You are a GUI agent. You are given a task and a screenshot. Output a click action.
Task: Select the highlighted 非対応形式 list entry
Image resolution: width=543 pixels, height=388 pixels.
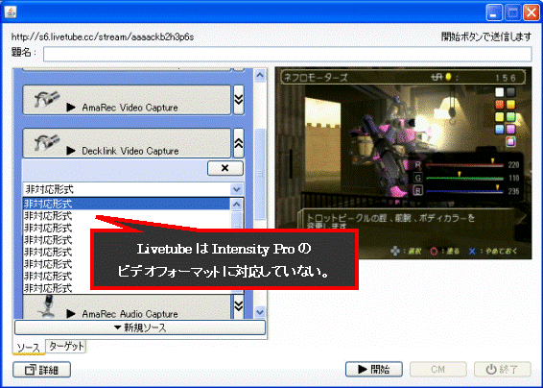pos(126,204)
